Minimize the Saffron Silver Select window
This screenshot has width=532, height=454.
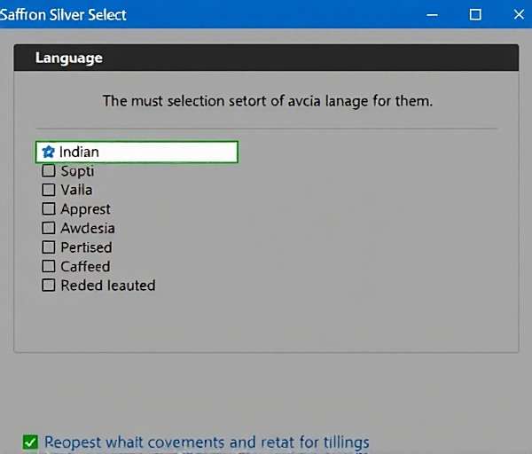point(433,14)
